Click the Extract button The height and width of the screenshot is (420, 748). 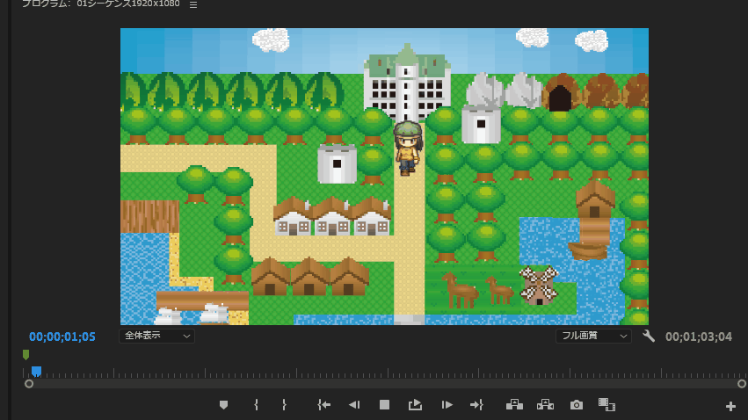point(545,405)
